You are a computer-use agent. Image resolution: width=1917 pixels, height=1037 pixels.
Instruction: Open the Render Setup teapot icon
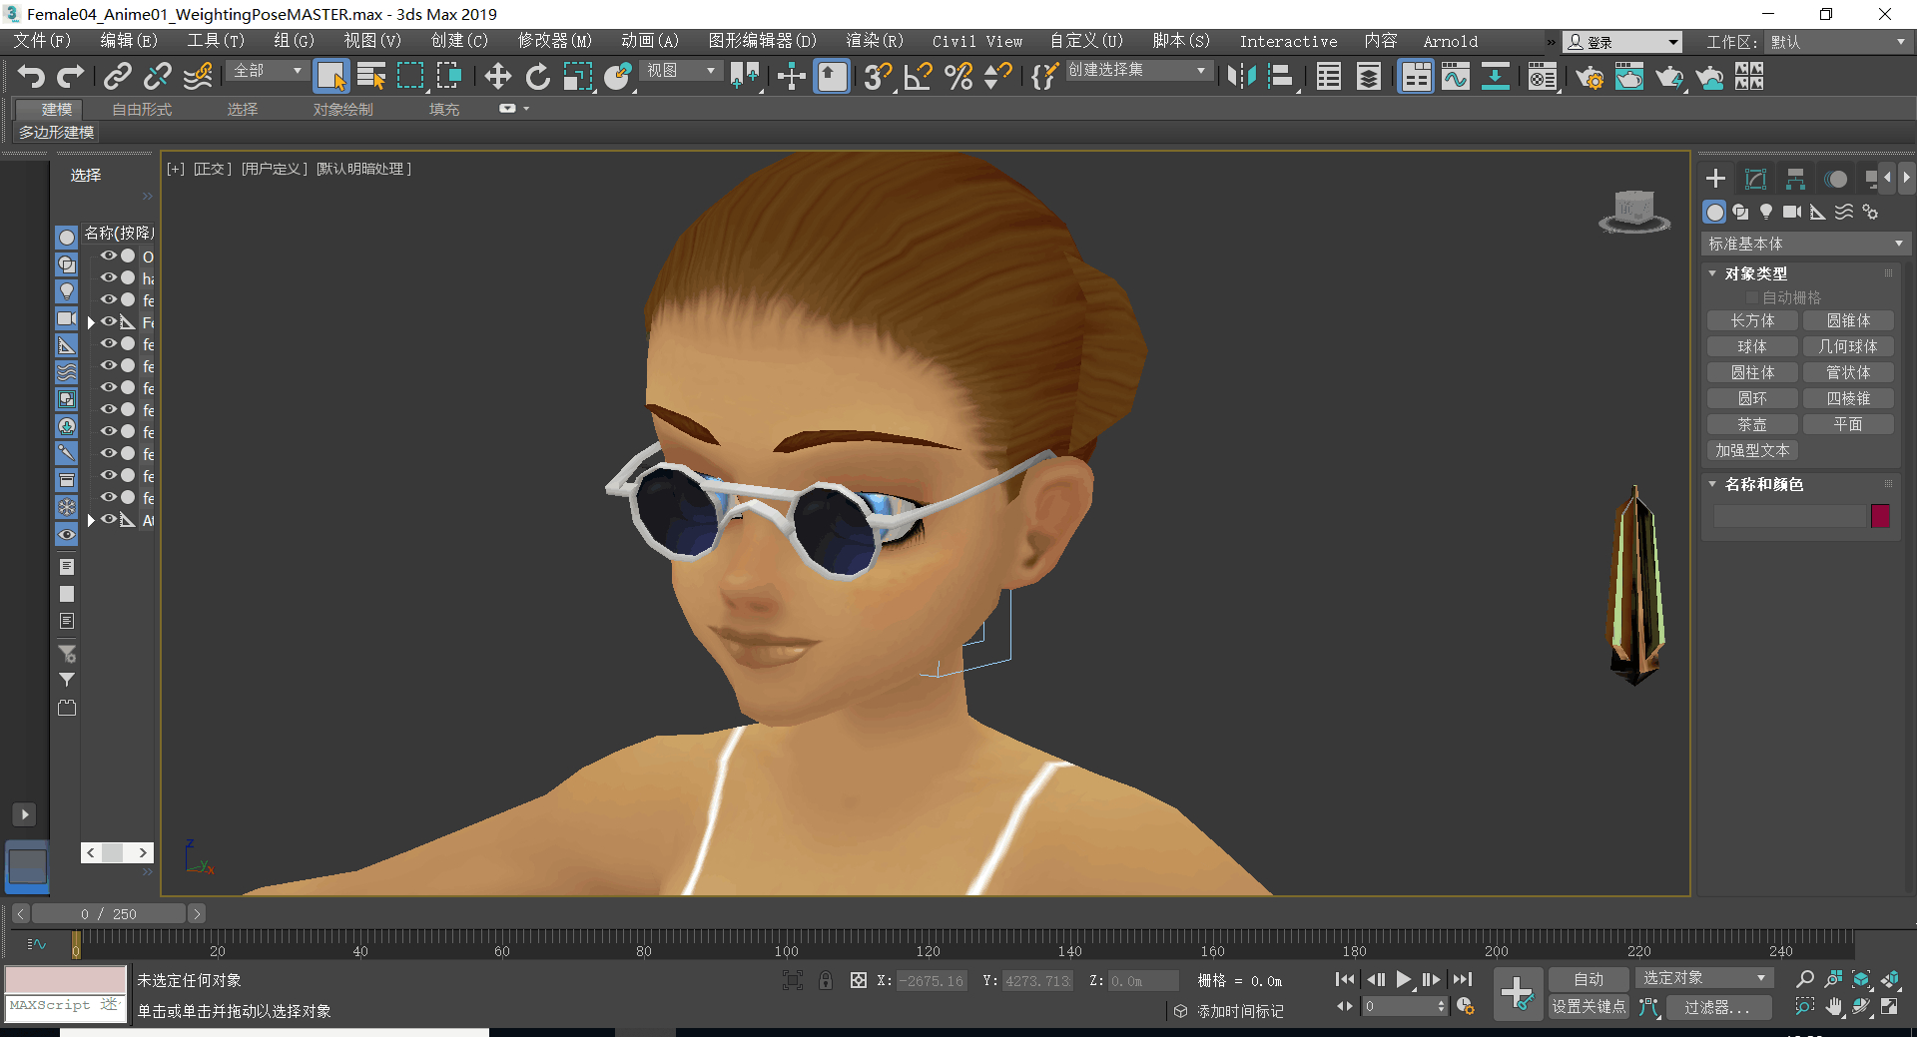pos(1589,77)
